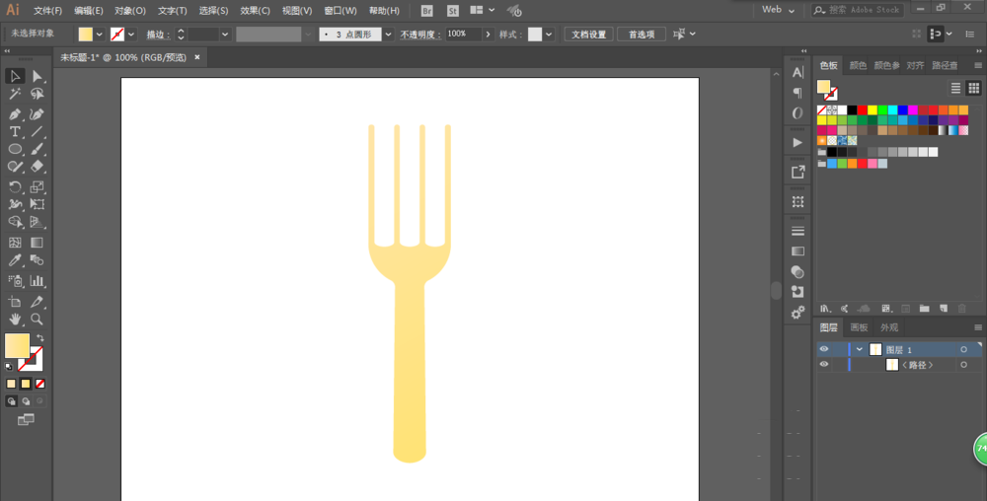Select the Direct Selection tool
The image size is (987, 501).
click(x=38, y=76)
